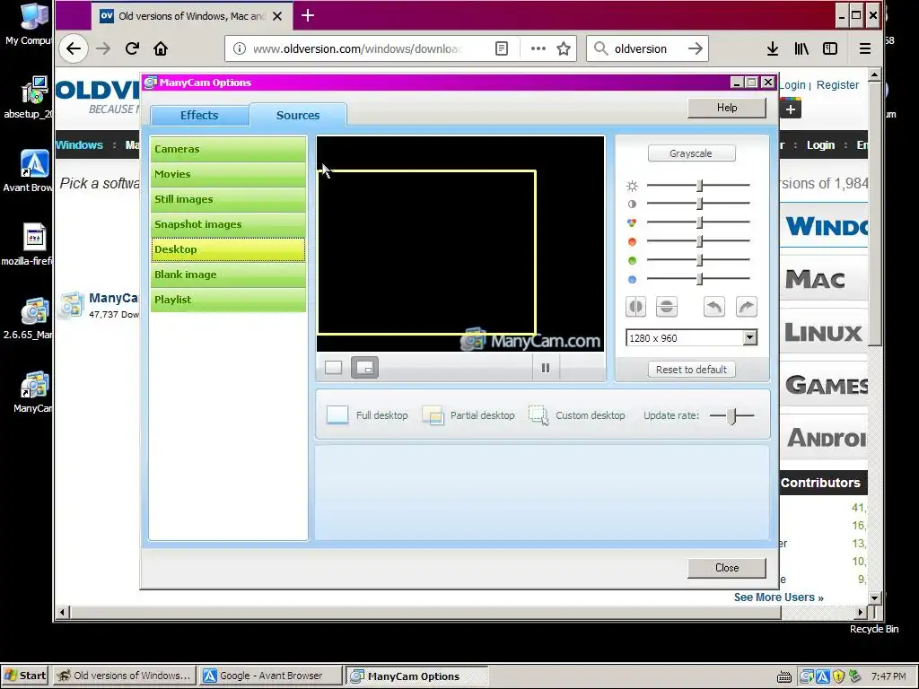Adjust the blue channel slider
919x689 pixels.
click(698, 280)
